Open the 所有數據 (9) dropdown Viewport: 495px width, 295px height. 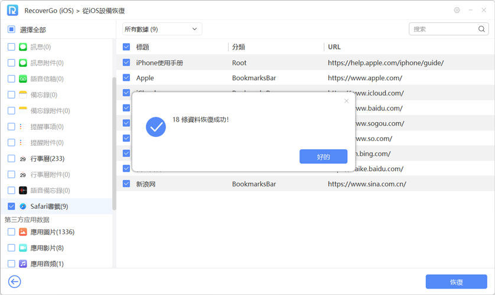[162, 29]
